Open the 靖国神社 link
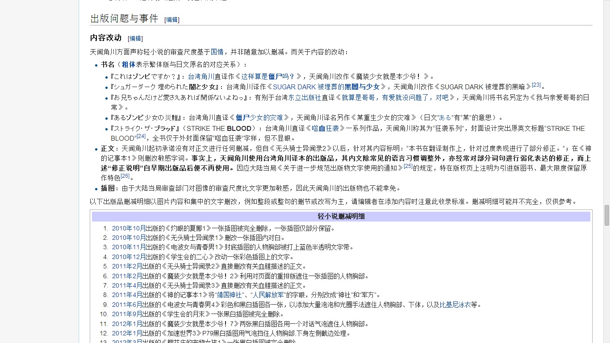Viewport: 610px width, 343px height. (230, 295)
